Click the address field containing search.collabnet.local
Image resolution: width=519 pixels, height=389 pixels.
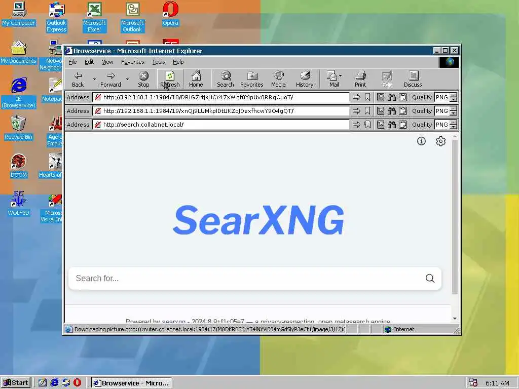(x=221, y=125)
